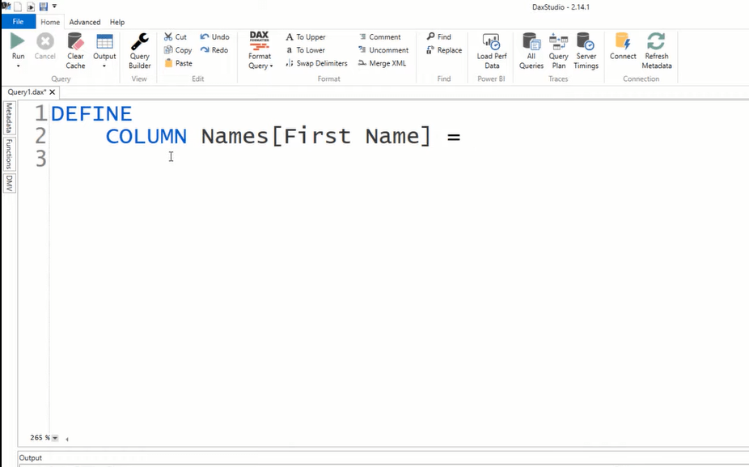Load Perf Data from Power BI

[x=492, y=51]
